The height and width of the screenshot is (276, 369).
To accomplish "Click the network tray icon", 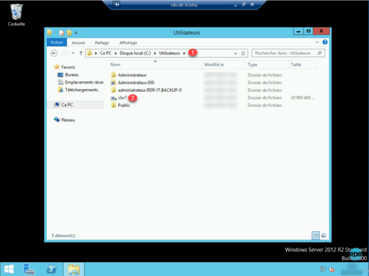I will click(x=323, y=269).
